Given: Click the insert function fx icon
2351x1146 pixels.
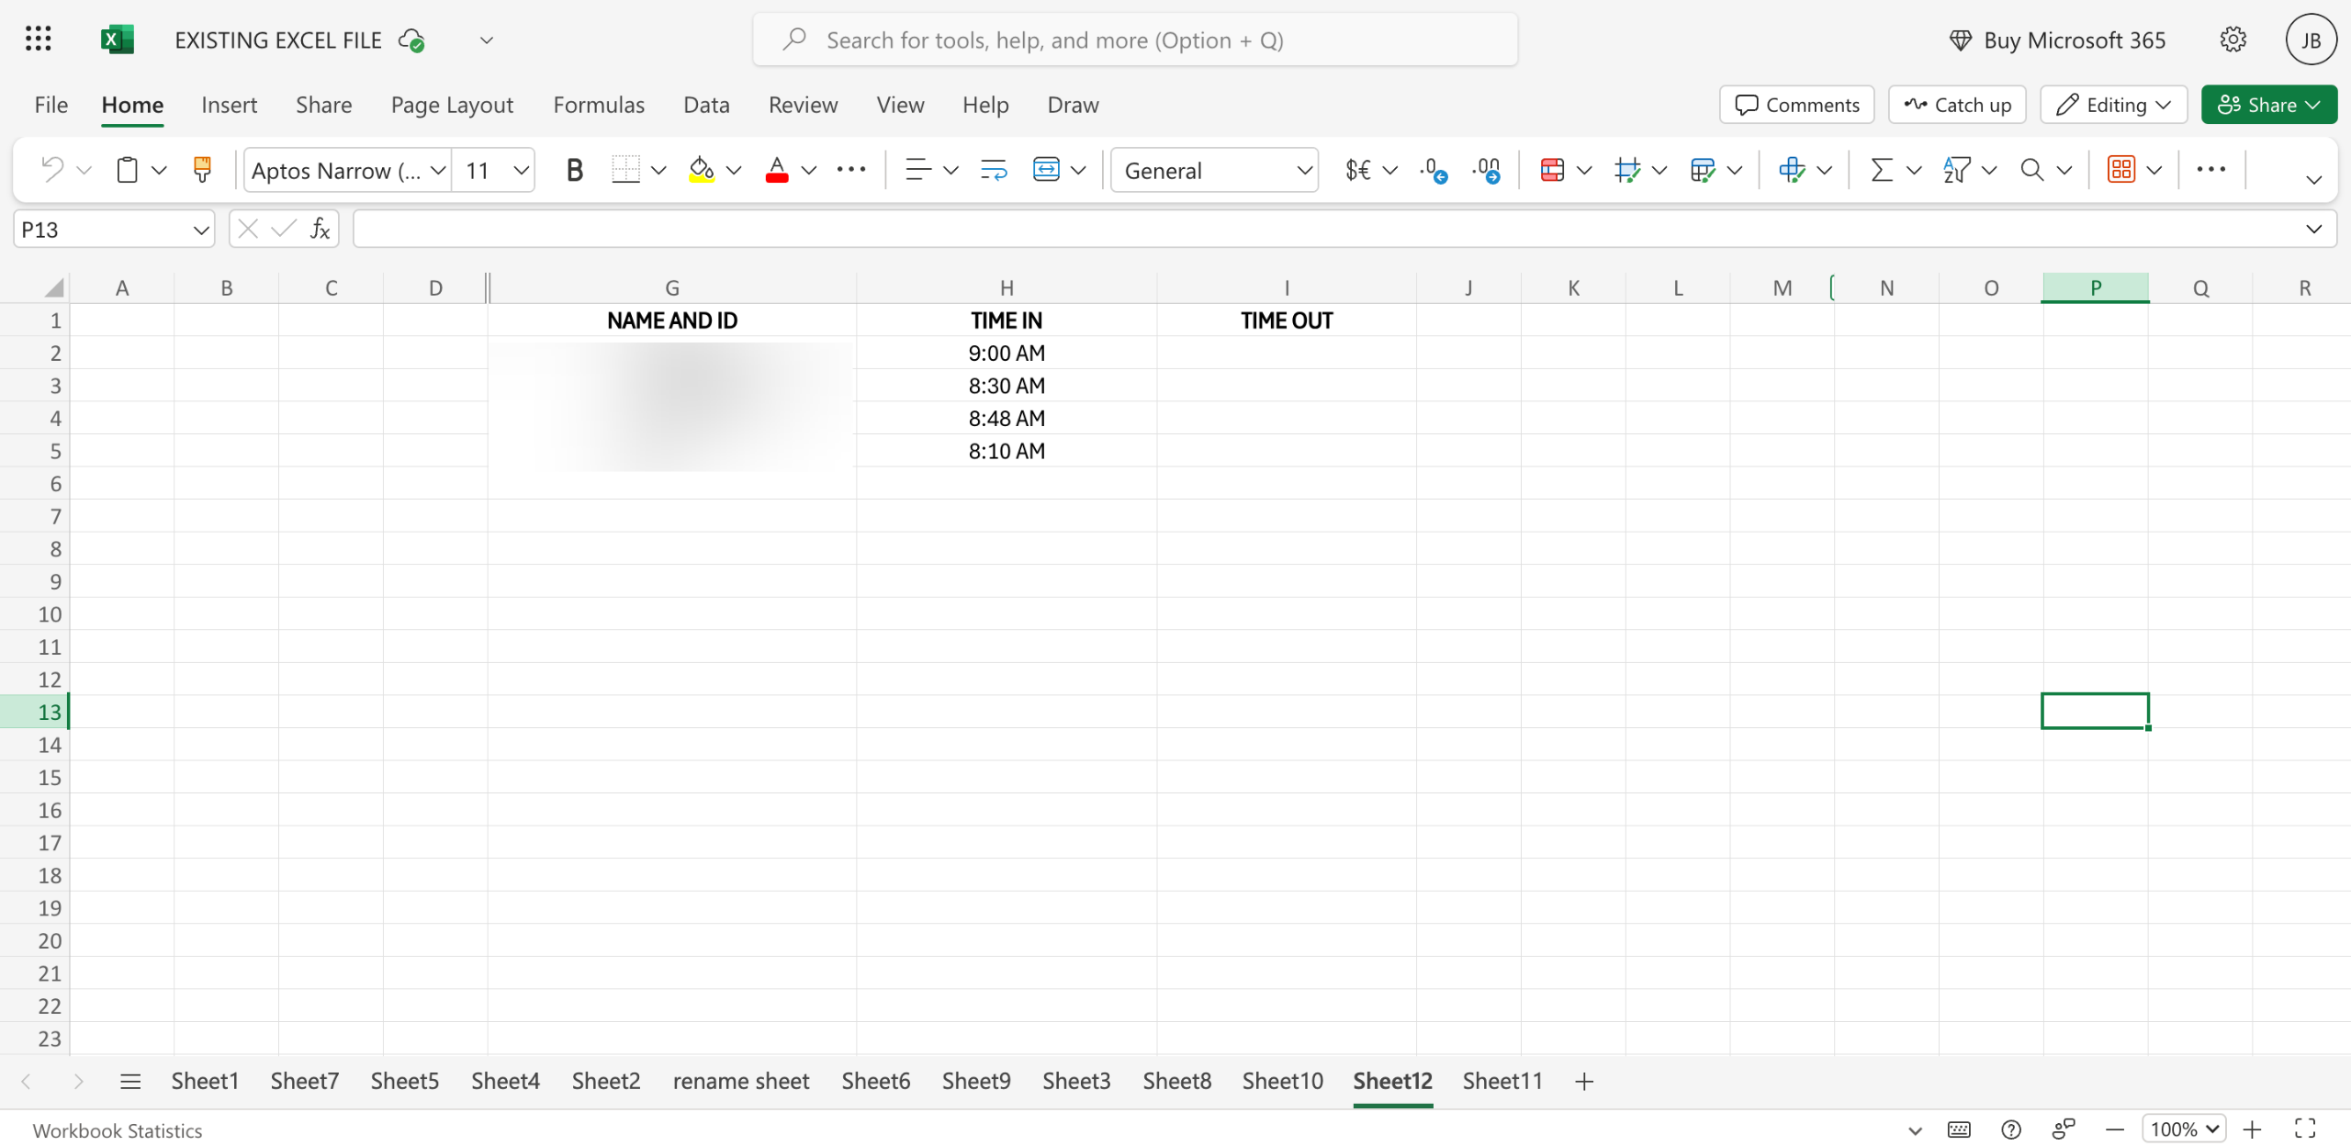Looking at the screenshot, I should pos(320,229).
